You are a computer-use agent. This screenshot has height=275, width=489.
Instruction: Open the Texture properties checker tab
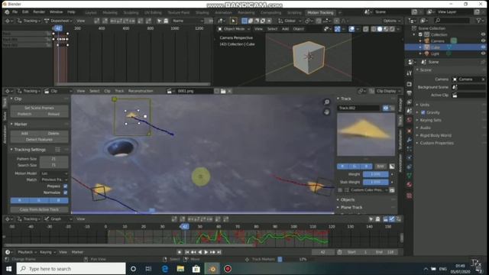click(410, 196)
